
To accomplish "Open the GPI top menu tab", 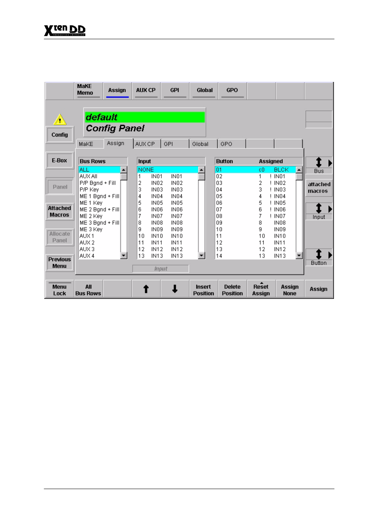I will pyautogui.click(x=175, y=90).
